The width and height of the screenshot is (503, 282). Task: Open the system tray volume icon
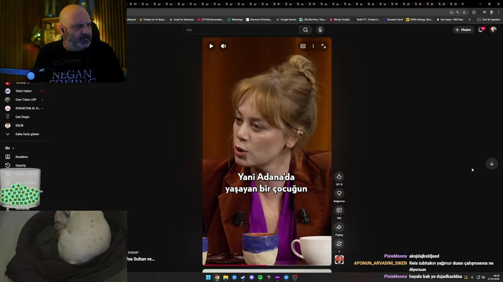(x=483, y=277)
